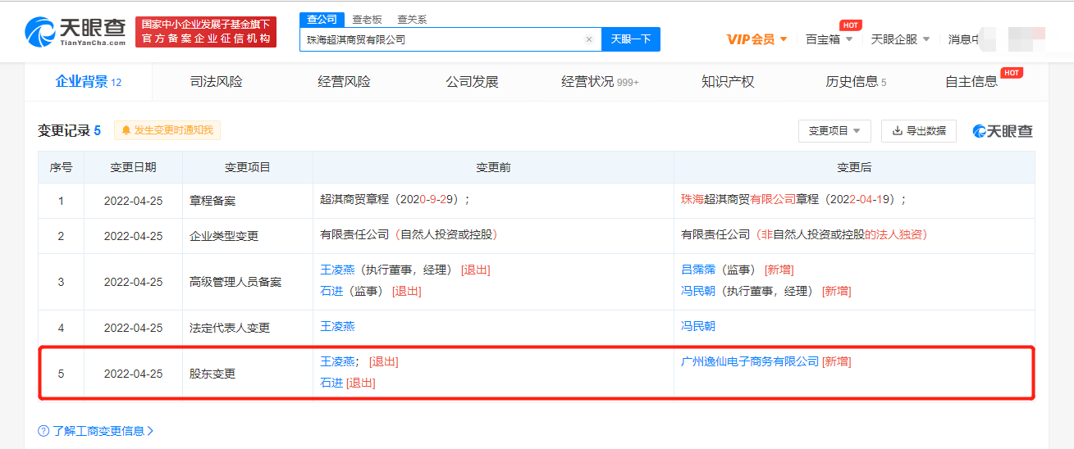The width and height of the screenshot is (1074, 449).
Task: Switch to the 历史信息 tab
Action: (x=856, y=82)
